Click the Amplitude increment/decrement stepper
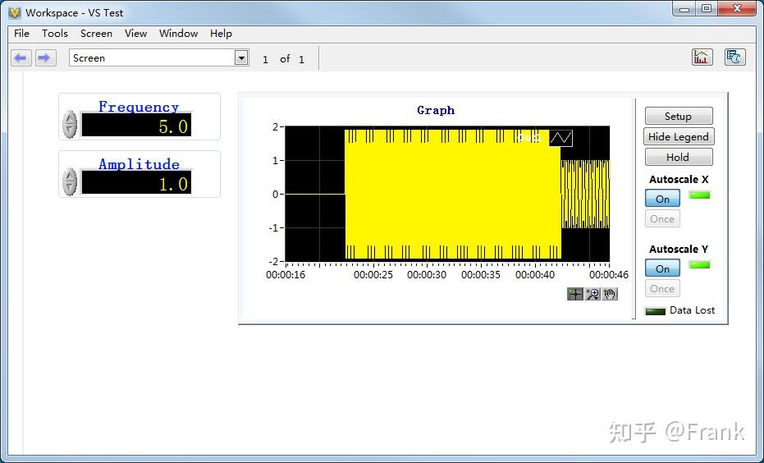764x463 pixels. pyautogui.click(x=71, y=182)
